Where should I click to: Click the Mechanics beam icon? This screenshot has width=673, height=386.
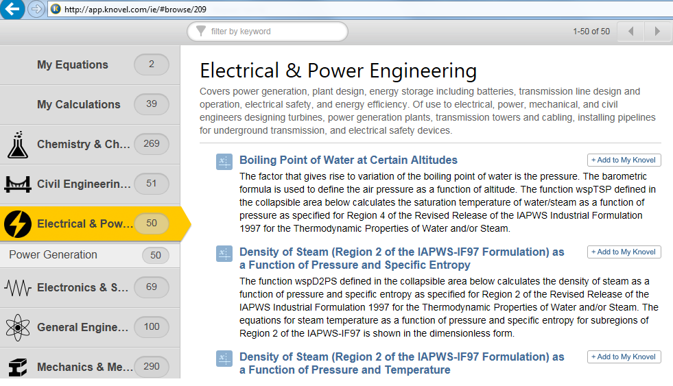click(x=18, y=367)
